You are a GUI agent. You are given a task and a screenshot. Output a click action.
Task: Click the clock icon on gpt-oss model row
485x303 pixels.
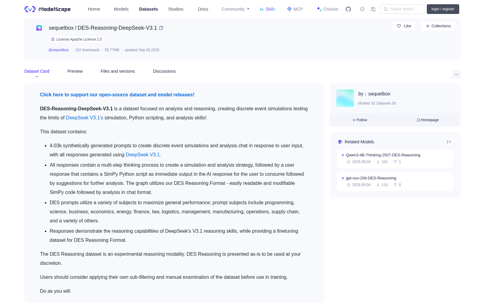[349, 185]
